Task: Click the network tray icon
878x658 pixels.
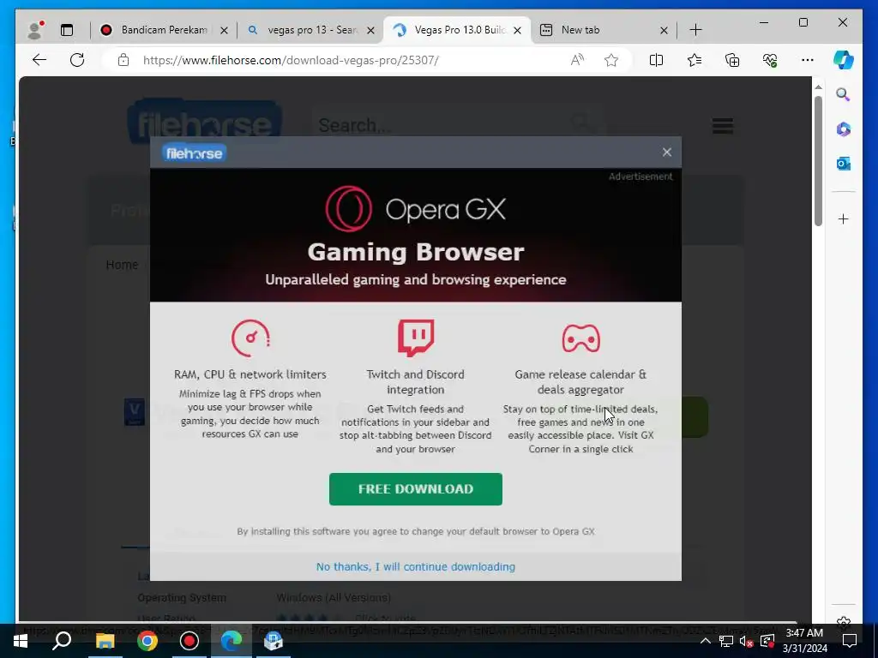Action: [725, 641]
